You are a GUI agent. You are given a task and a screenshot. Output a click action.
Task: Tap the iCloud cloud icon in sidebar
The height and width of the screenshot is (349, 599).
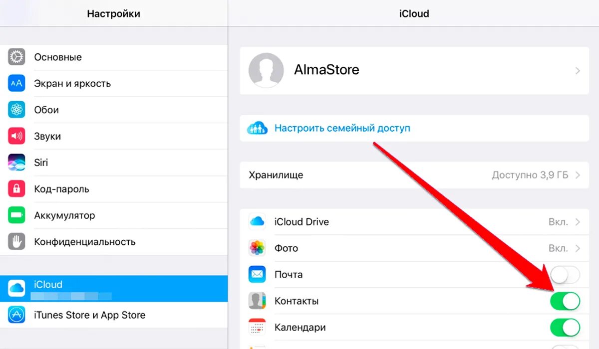point(16,288)
